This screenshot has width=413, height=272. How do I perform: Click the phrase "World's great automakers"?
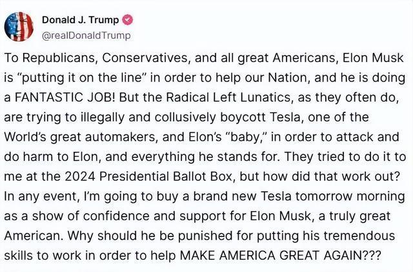click(80, 137)
